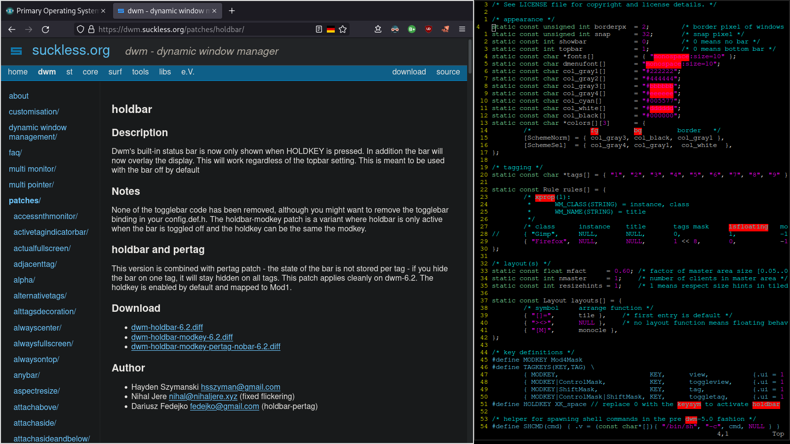The image size is (790, 444).
Task: Go forward with the forward arrow
Action: tap(29, 30)
